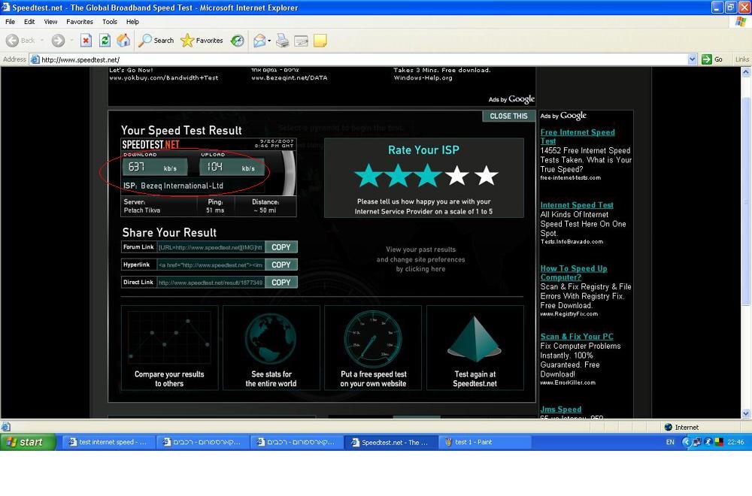Click the address bar URL field

(358, 59)
